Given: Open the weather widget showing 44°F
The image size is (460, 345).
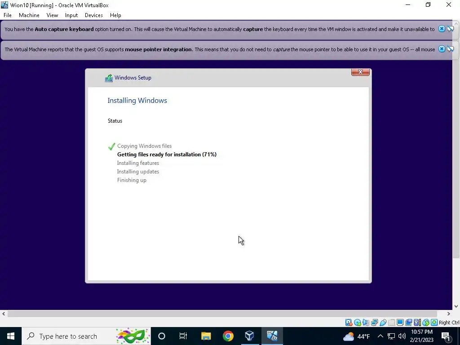Looking at the screenshot, I should point(356,336).
